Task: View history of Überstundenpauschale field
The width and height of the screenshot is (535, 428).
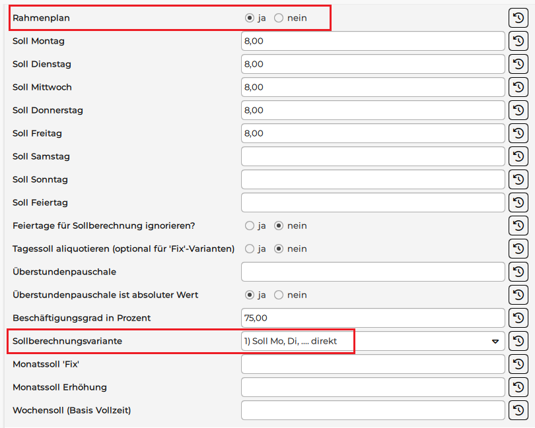Action: 518,272
